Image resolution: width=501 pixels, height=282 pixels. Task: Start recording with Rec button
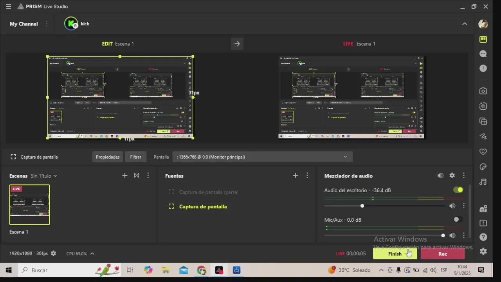pos(443,253)
